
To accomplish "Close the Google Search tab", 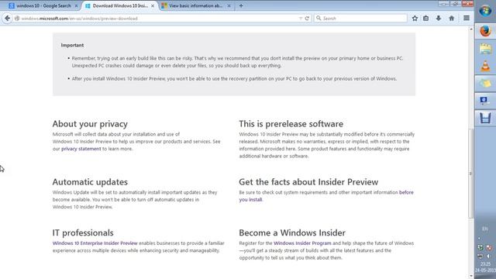I will [x=76, y=5].
